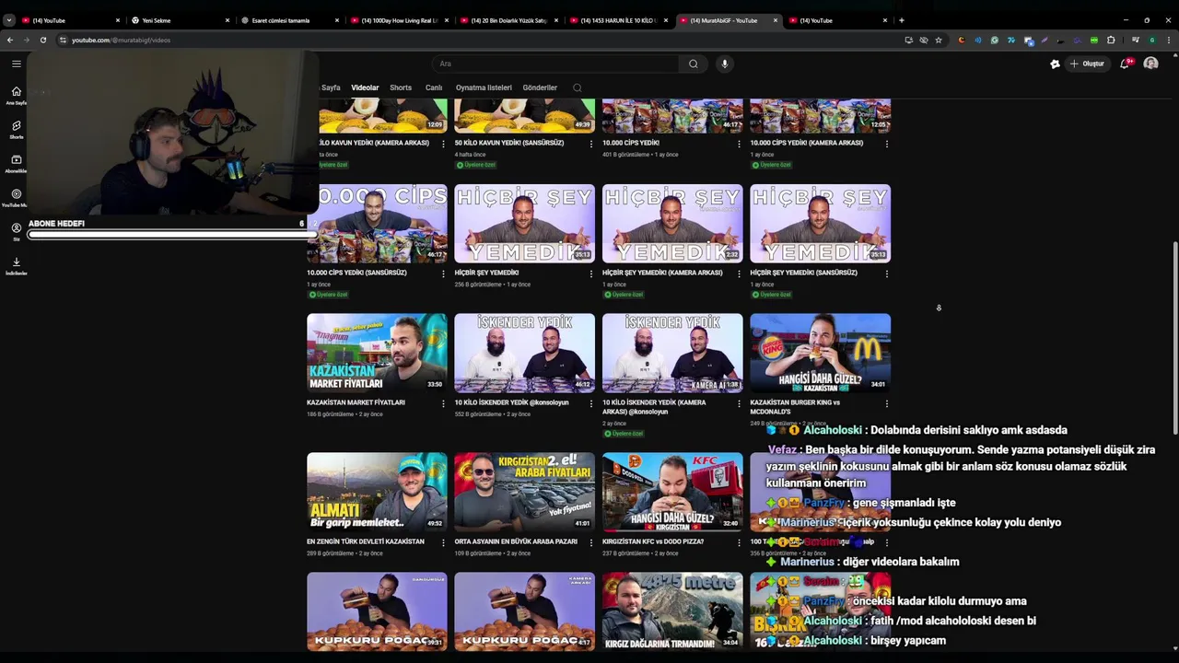The height and width of the screenshot is (663, 1179).
Task: Open 10 KİLO İSKENDER YEDİK @konsoloyun title
Action: 511,402
